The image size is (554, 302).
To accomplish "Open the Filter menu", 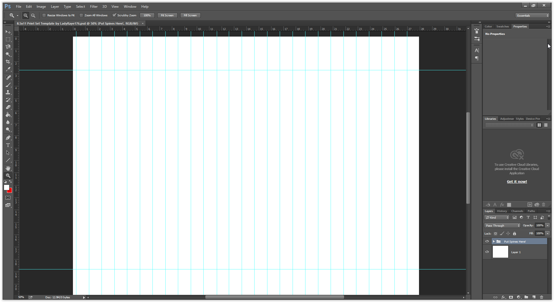I will (x=94, y=6).
